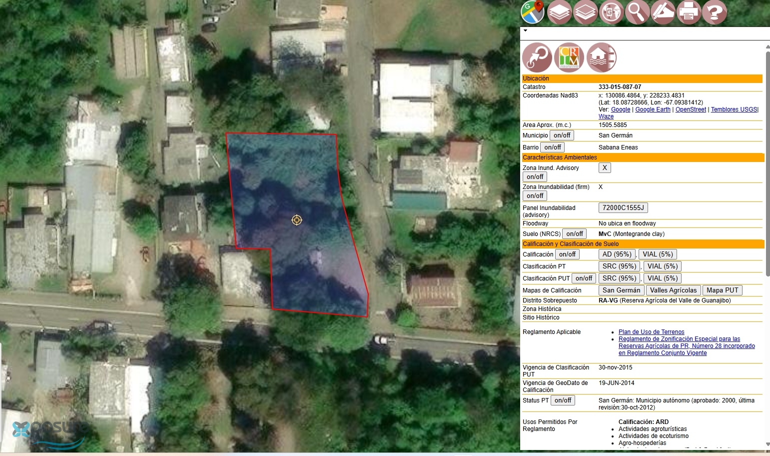This screenshot has height=456, width=770.
Task: Toggle Status PT layer on/off
Action: point(563,400)
